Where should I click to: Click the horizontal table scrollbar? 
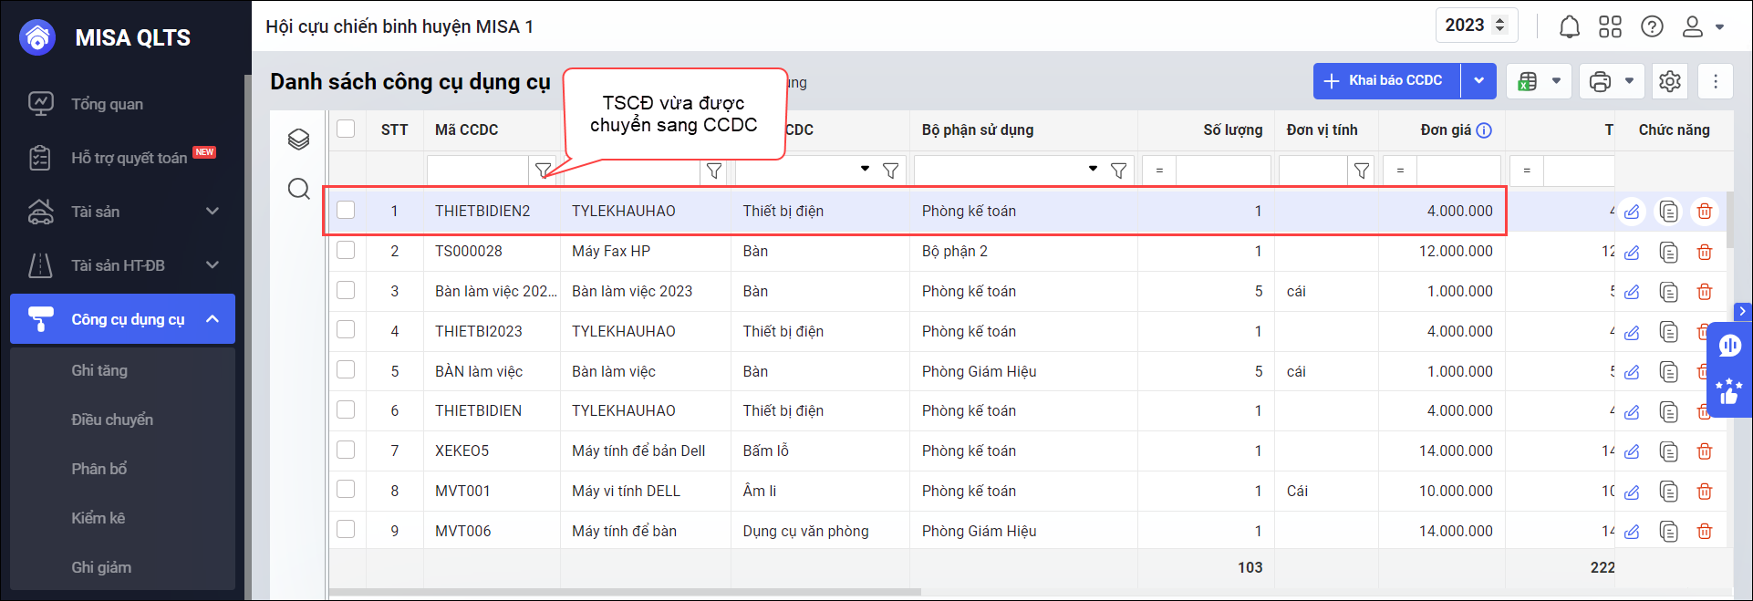point(625,592)
